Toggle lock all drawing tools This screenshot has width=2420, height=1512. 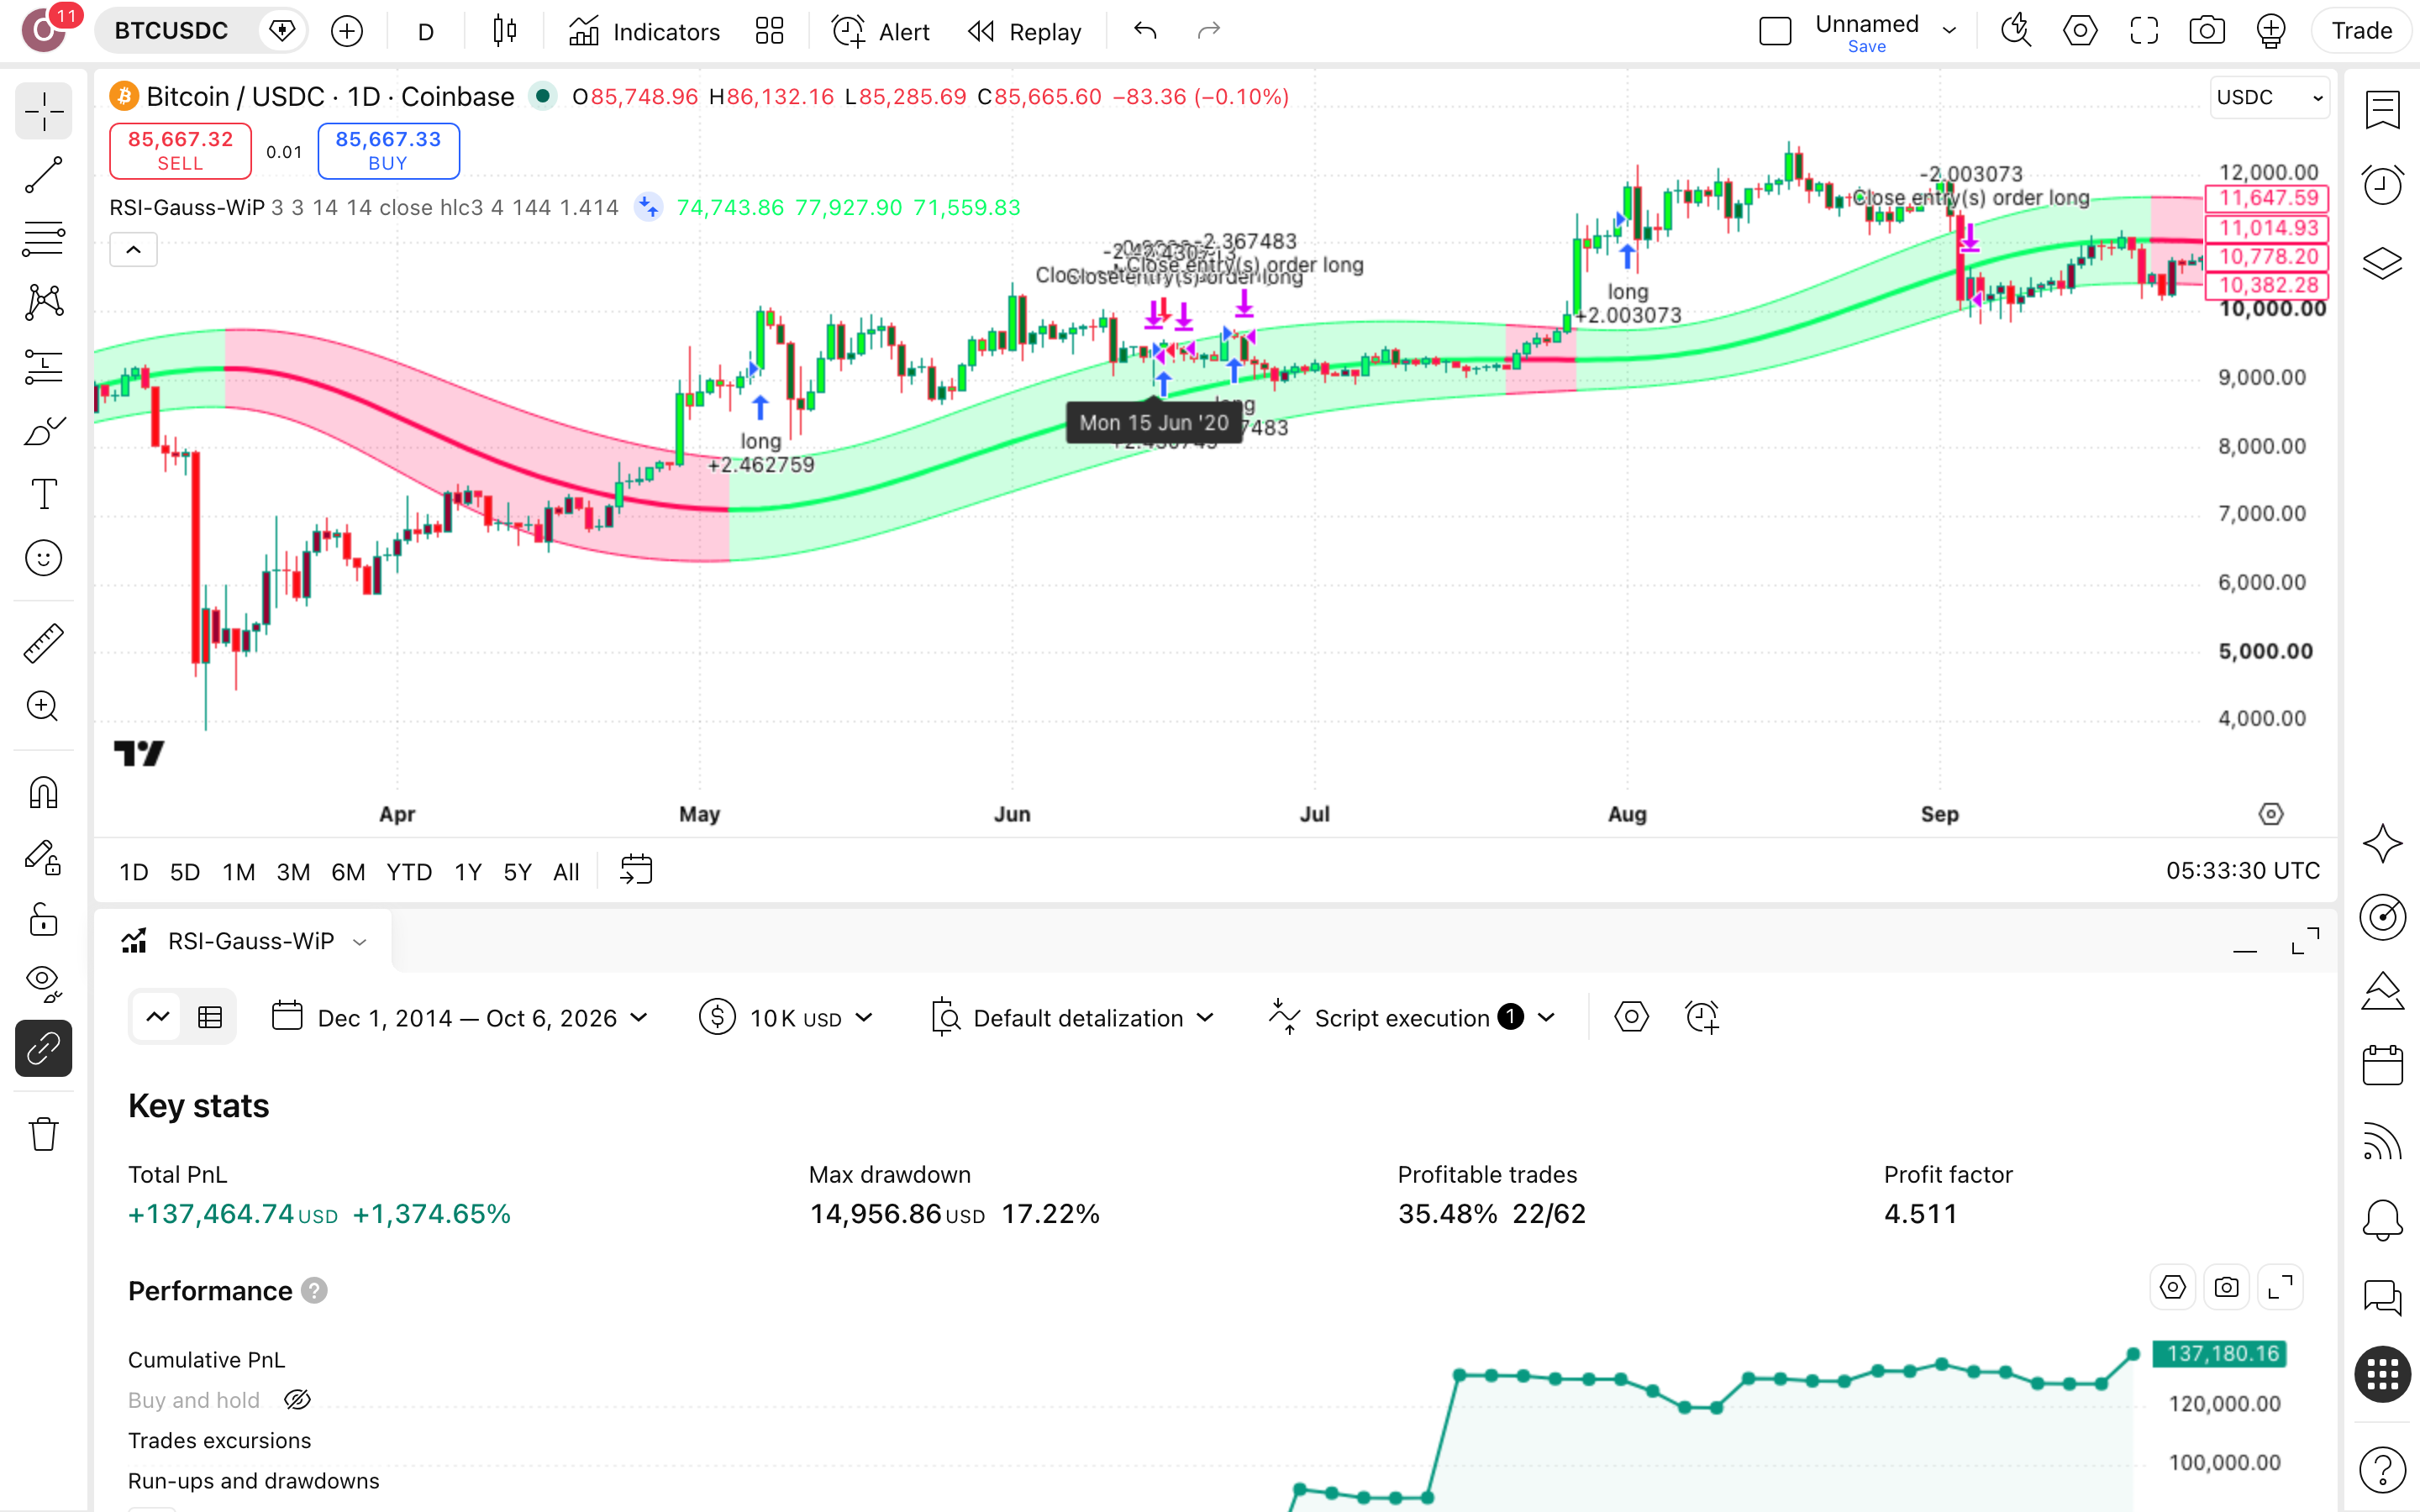(x=43, y=920)
